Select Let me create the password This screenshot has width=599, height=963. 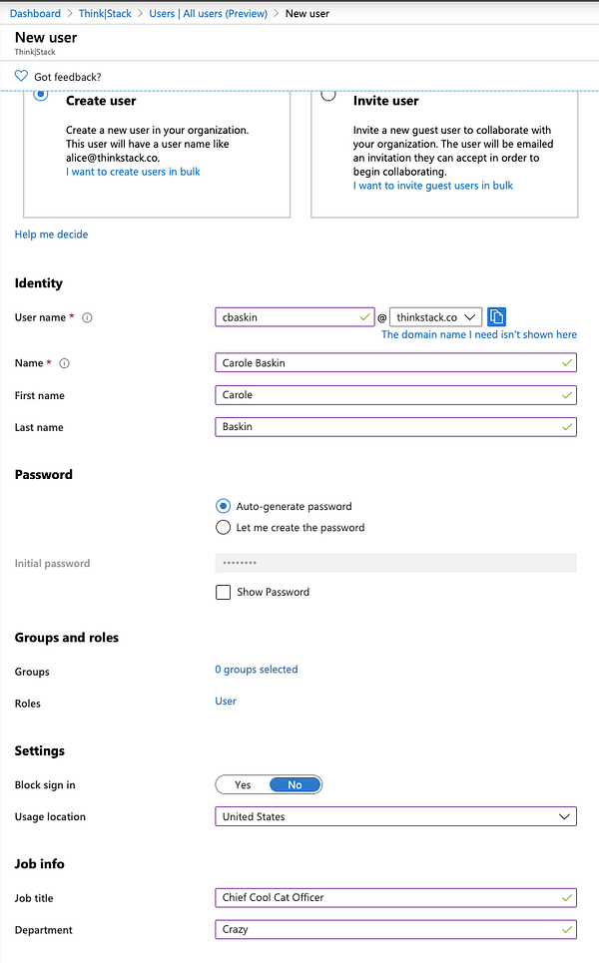point(224,528)
